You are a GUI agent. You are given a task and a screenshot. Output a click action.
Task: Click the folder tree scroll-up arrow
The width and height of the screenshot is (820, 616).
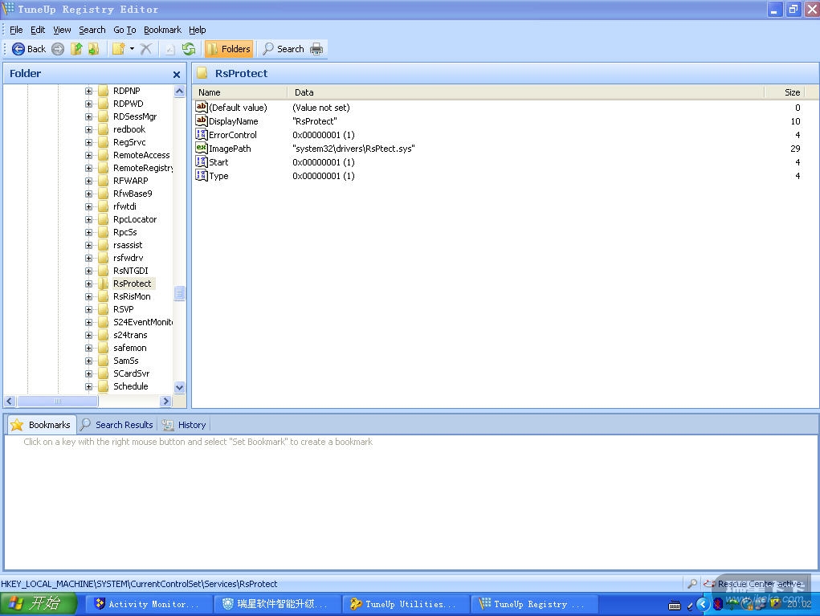pos(179,92)
